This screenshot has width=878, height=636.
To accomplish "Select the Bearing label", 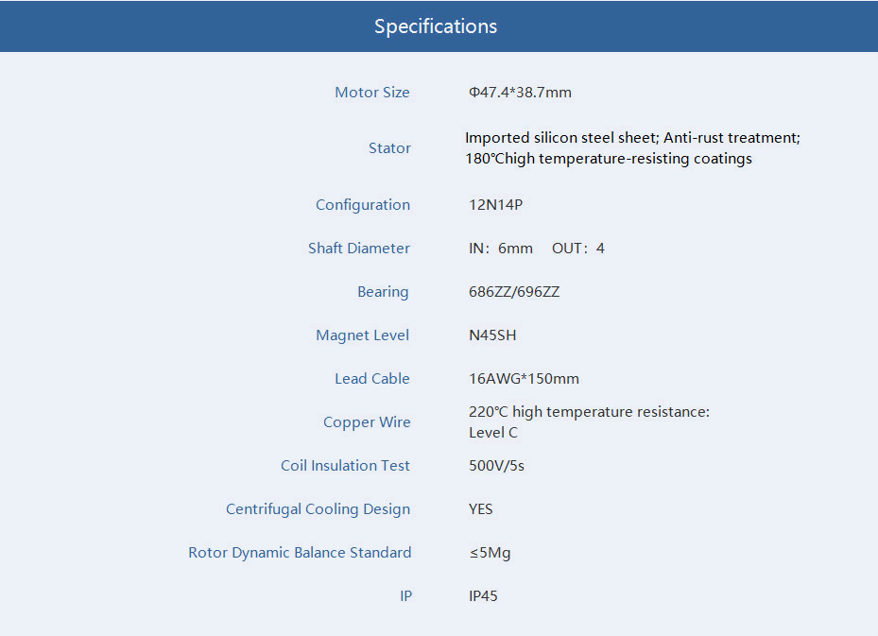I will click(383, 292).
